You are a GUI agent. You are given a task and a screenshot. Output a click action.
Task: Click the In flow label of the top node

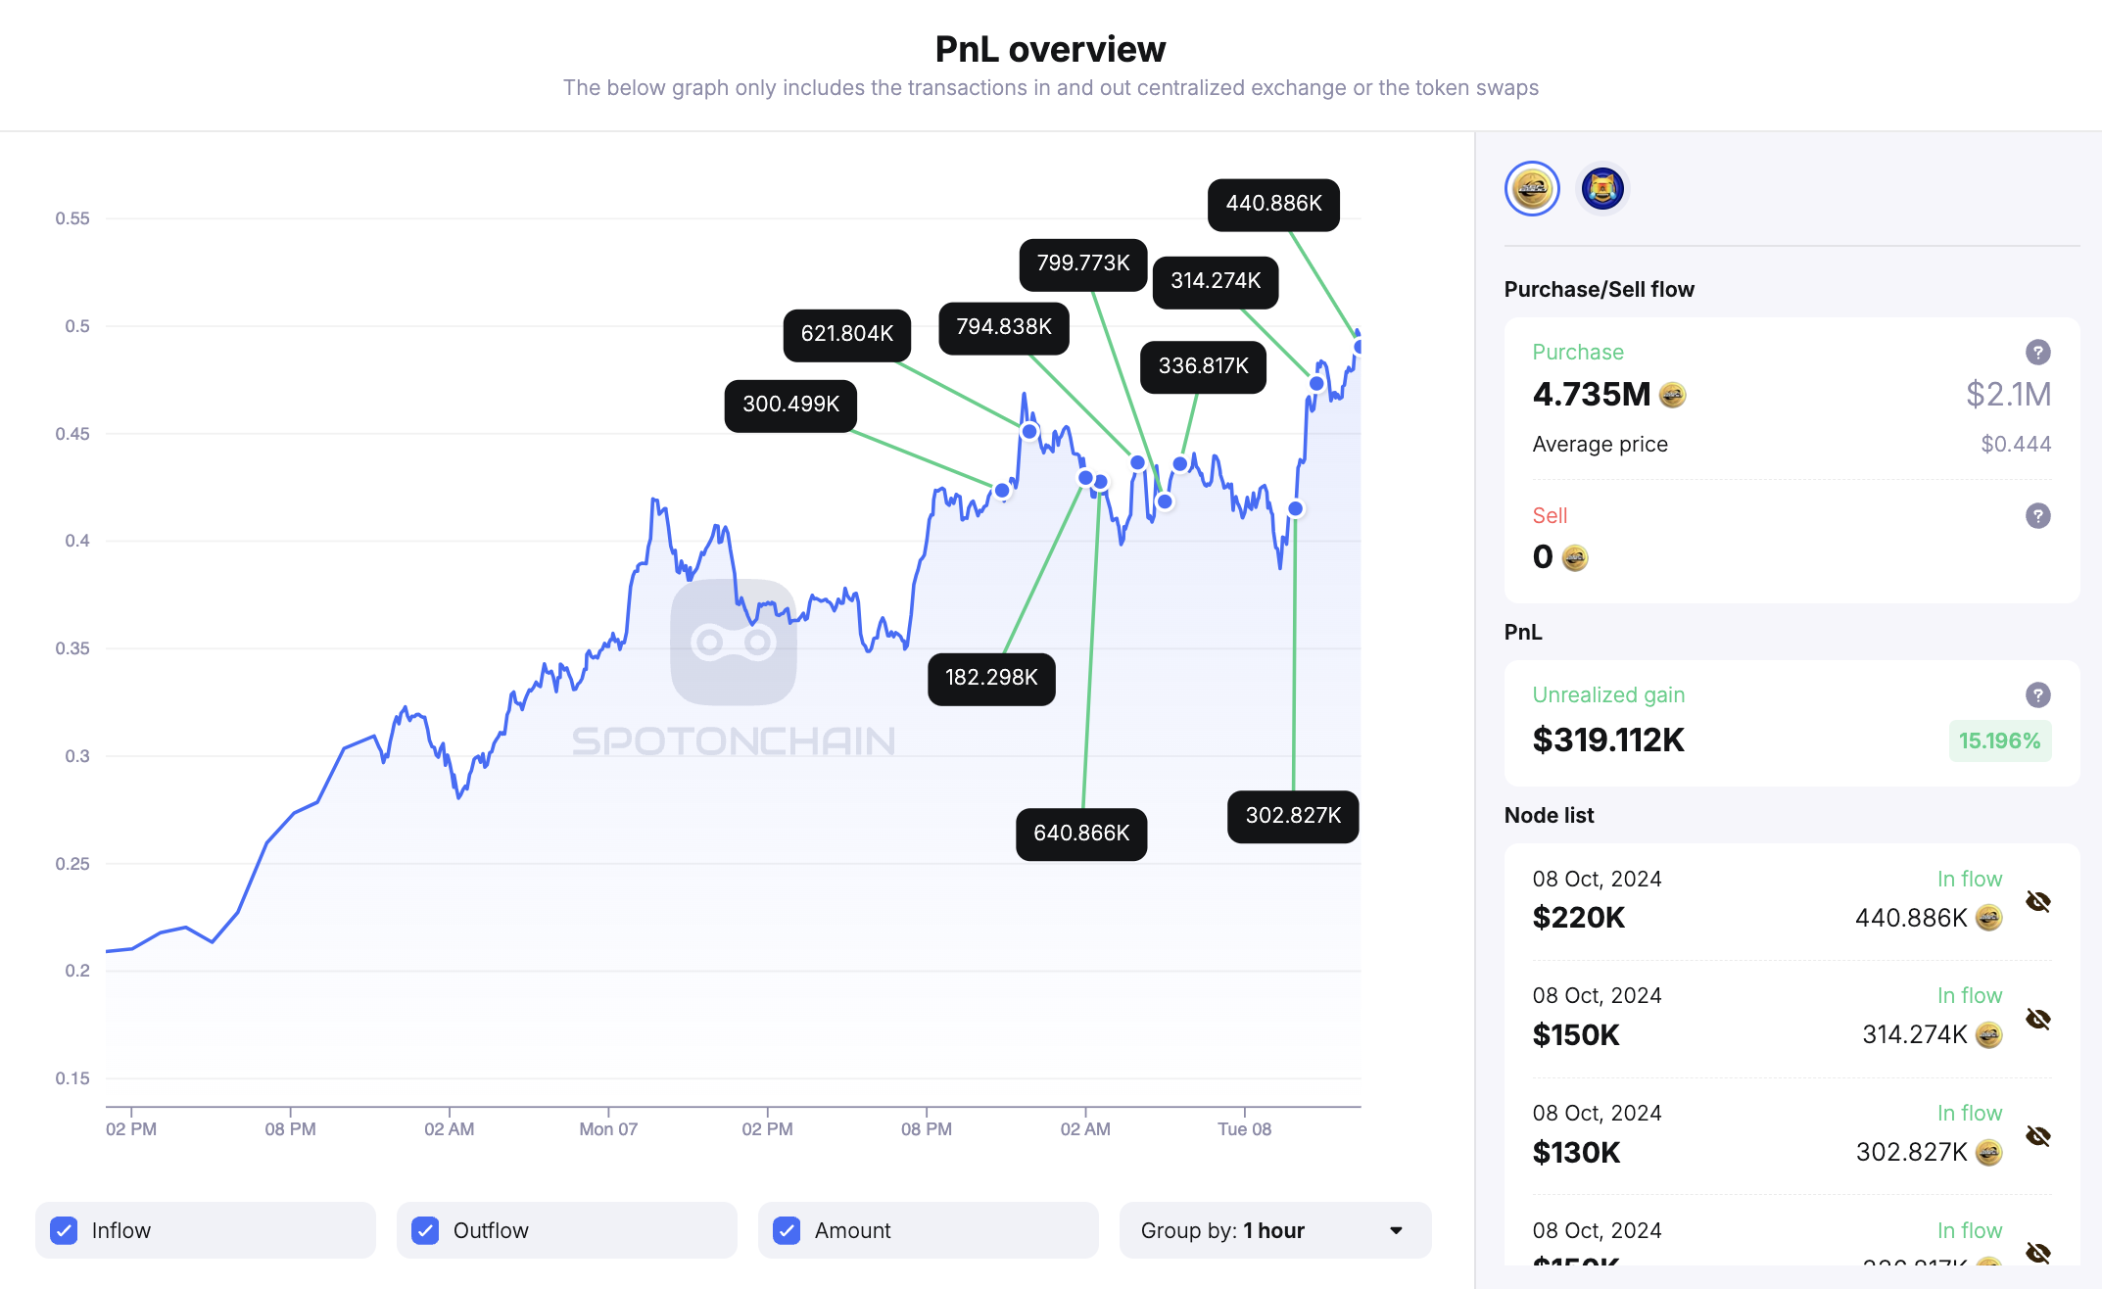[x=1971, y=879]
